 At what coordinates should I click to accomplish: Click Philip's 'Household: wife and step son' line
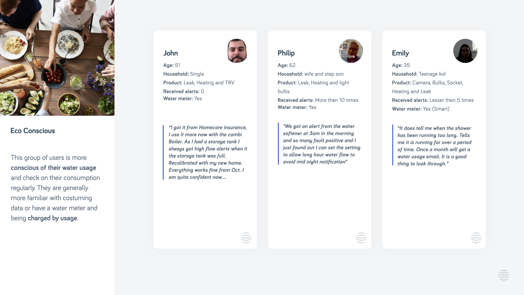pos(310,74)
